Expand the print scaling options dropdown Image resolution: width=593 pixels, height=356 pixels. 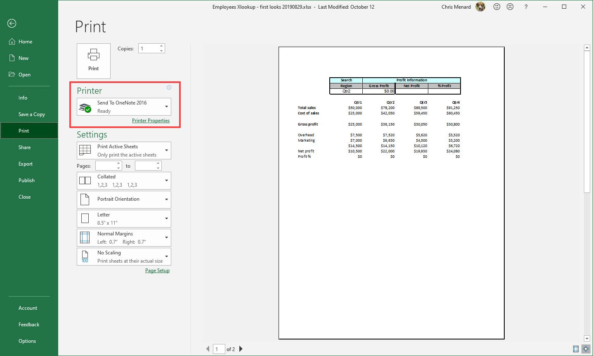[166, 256]
